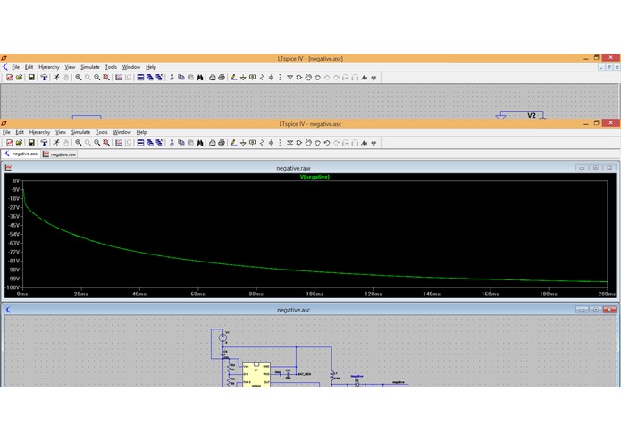Click Copy icon in front window toolbar
621x441 pixels.
(x=181, y=143)
